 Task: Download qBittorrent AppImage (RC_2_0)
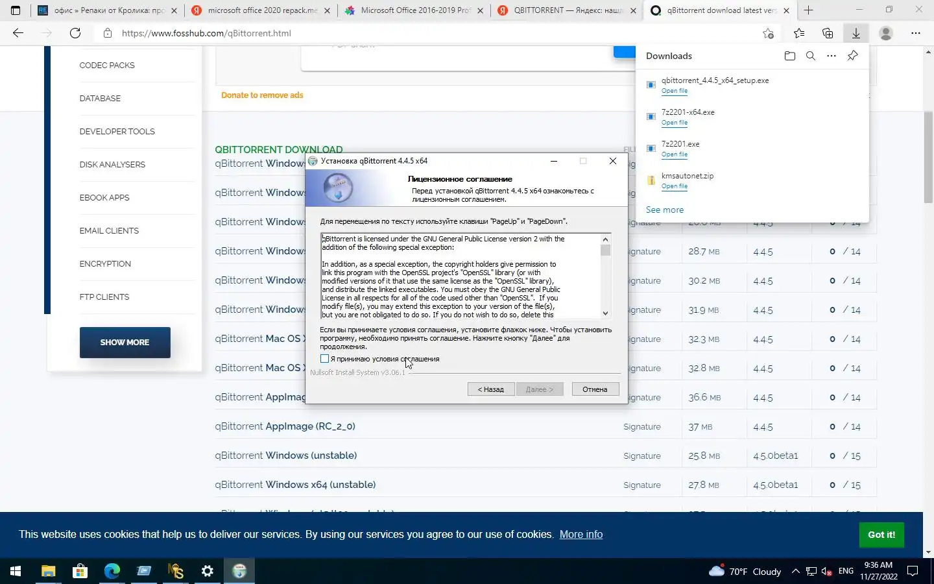coord(285,426)
